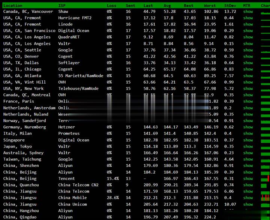This screenshot has height=220, width=270.
Task: Click location text Canada, BC, Vancouver
Action: 28,12
